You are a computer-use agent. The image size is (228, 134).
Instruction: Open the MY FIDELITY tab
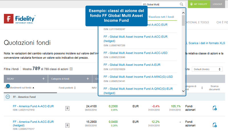click(x=199, y=4)
